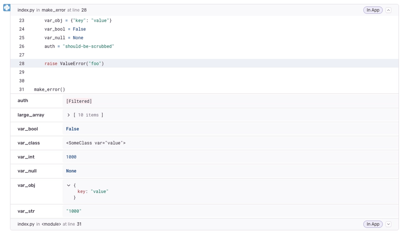Image resolution: width=405 pixels, height=235 pixels.
Task: Collapse the var_obj dictionary value
Action: [x=68, y=185]
